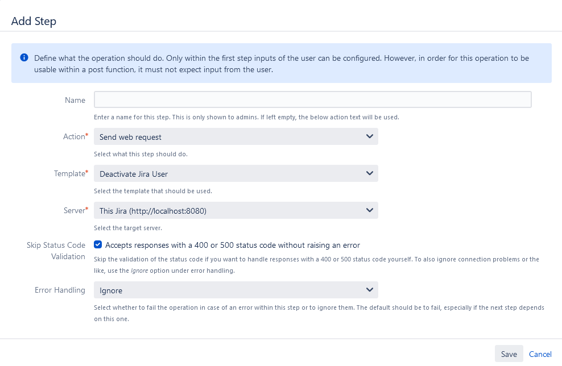Click the chevron arrow on the Server field
This screenshot has width=562, height=366.
[x=369, y=210]
